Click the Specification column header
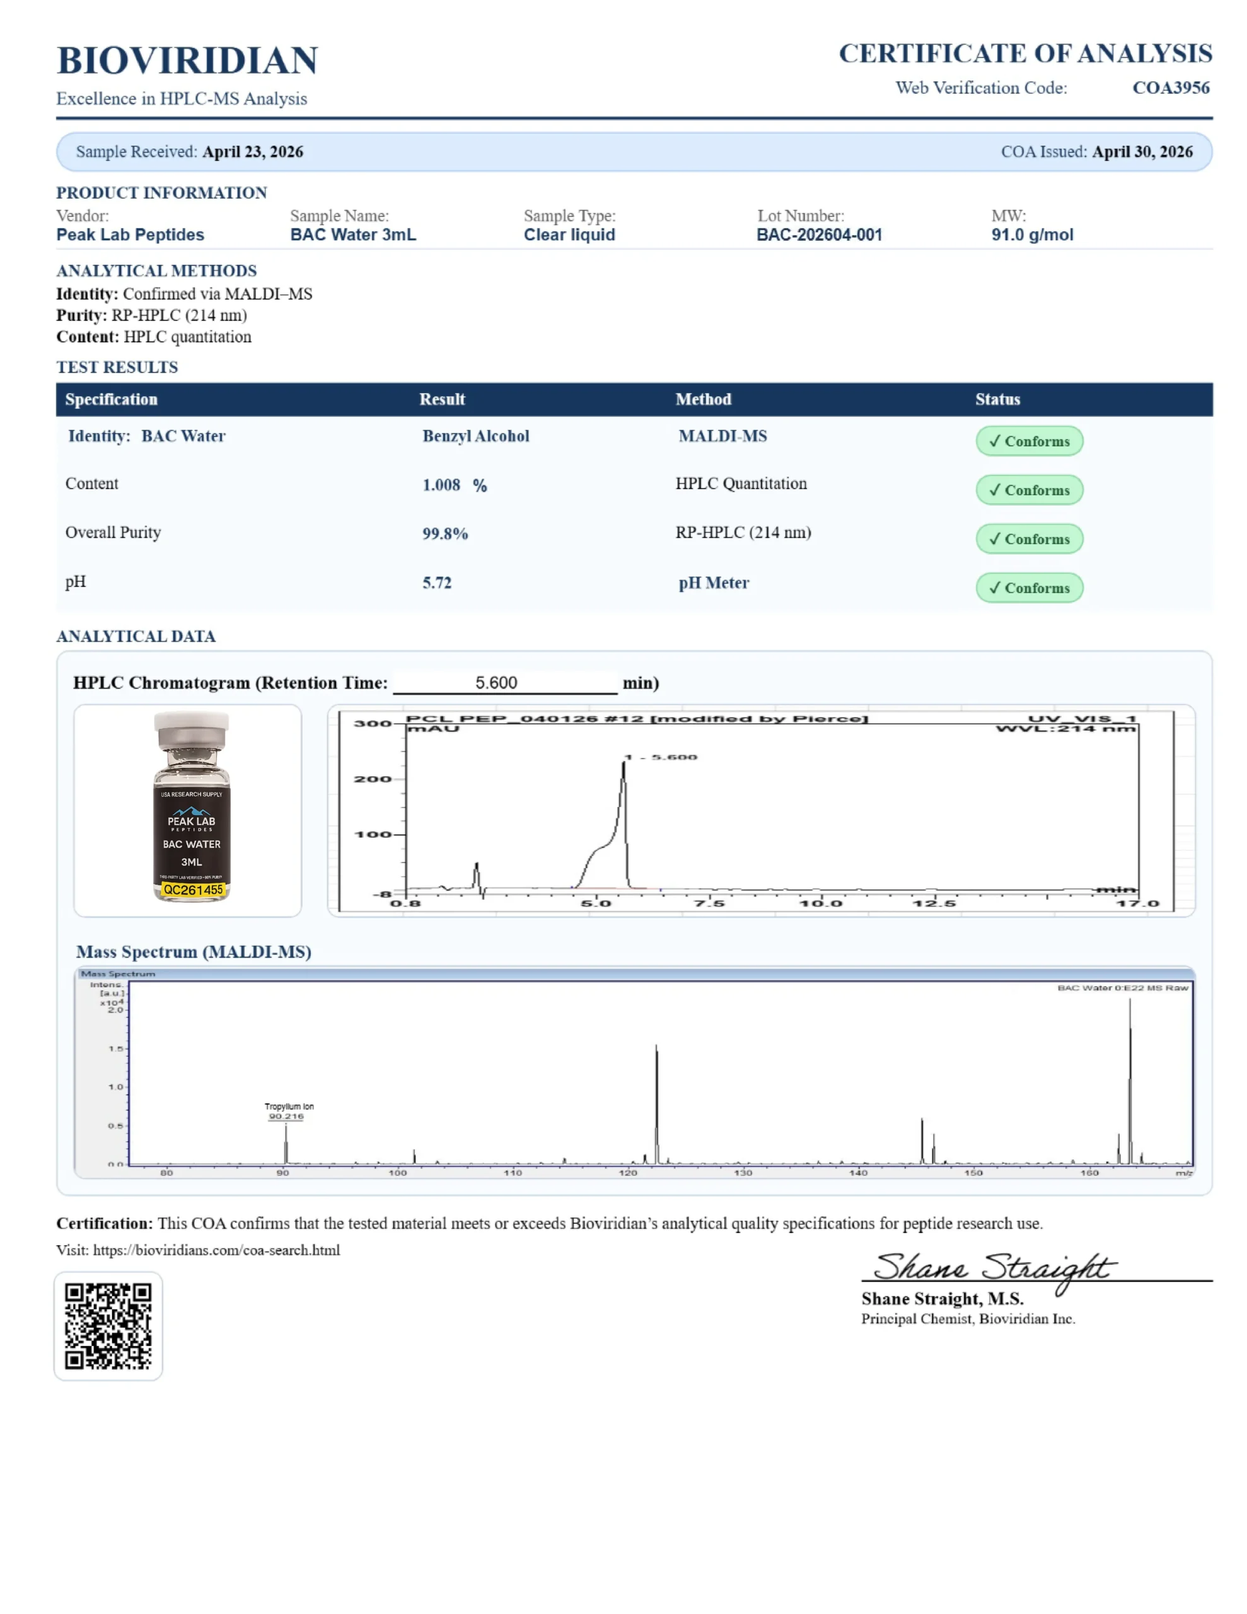1247x1614 pixels. point(112,400)
